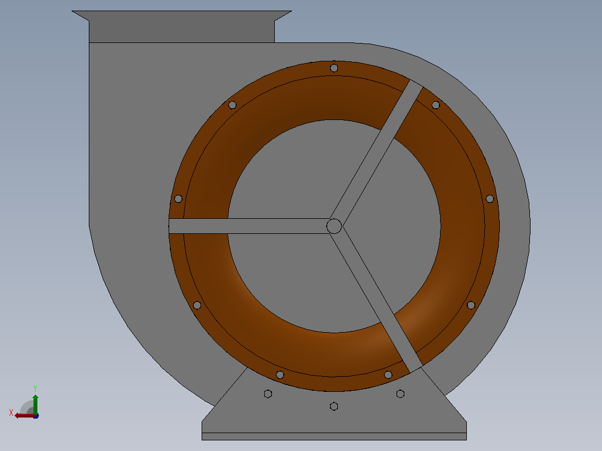Select the left hex bolt on the base

coord(268,394)
